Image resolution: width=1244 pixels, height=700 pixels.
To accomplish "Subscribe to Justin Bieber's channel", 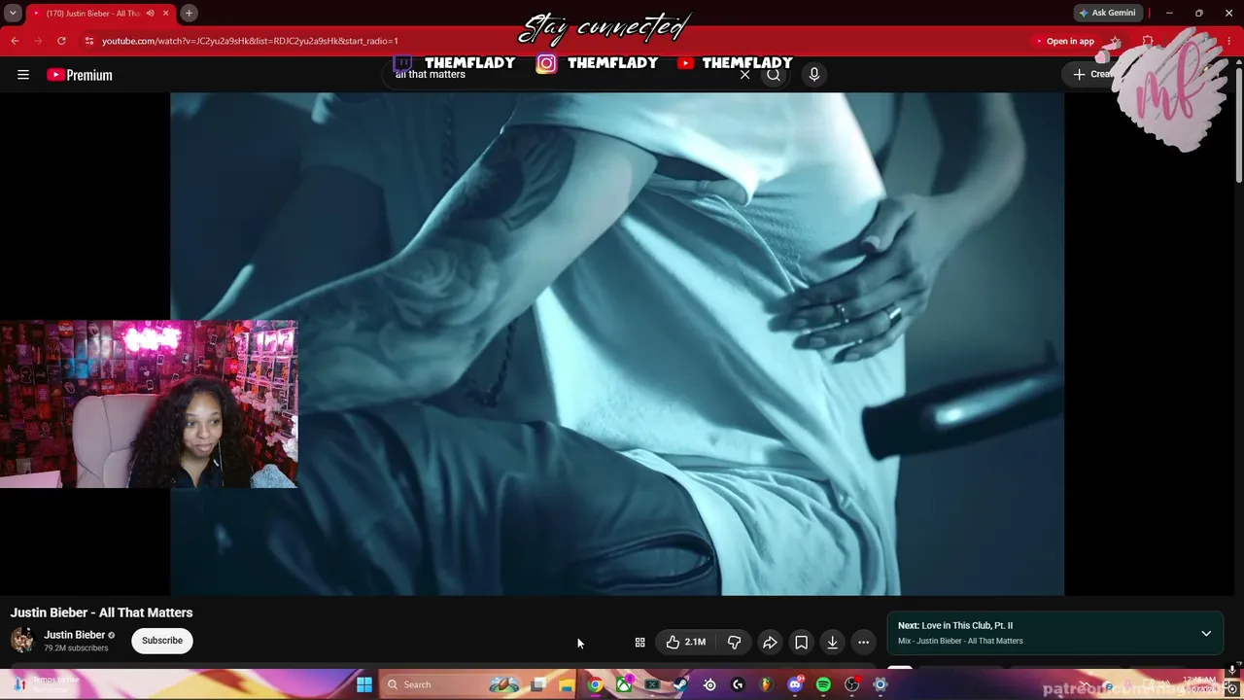I will pyautogui.click(x=162, y=641).
